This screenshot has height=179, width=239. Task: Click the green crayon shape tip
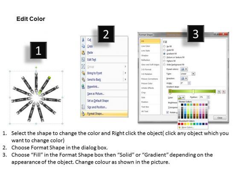(x=49, y=78)
